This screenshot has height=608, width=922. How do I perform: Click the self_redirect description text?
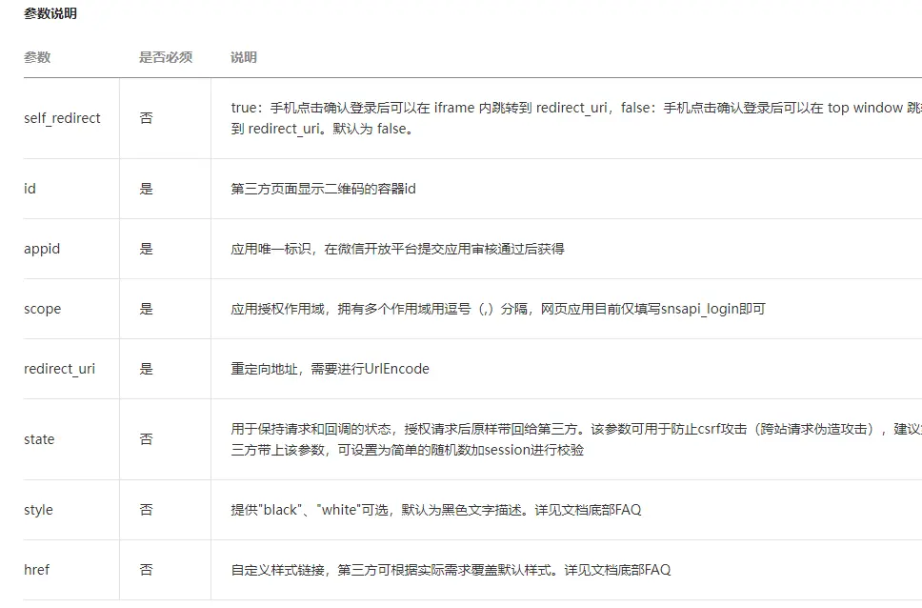click(576, 118)
